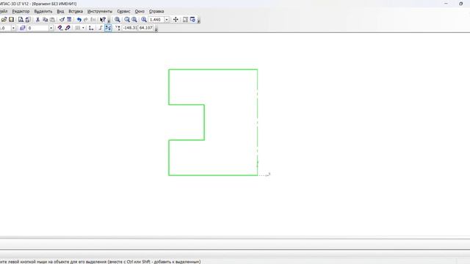The height and width of the screenshot is (264, 470).
Task: Open the layer number 0 dropdown
Action: [x=51, y=28]
